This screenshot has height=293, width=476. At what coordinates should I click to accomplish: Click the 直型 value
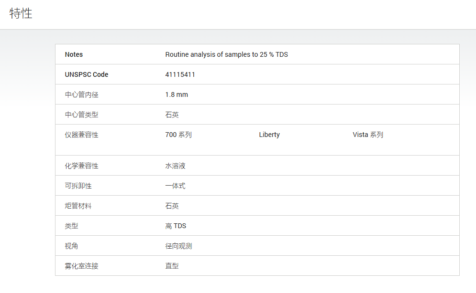172,266
